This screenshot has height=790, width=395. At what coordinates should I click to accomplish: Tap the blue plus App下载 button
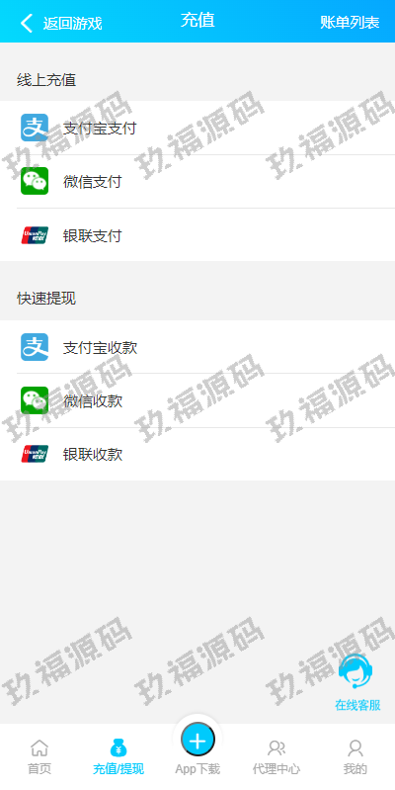tap(197, 741)
